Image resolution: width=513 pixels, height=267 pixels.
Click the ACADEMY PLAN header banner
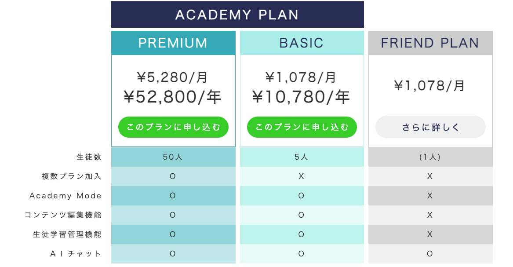pyautogui.click(x=237, y=15)
